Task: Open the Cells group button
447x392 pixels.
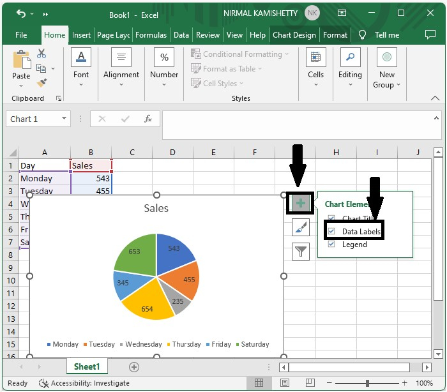Action: click(x=316, y=67)
